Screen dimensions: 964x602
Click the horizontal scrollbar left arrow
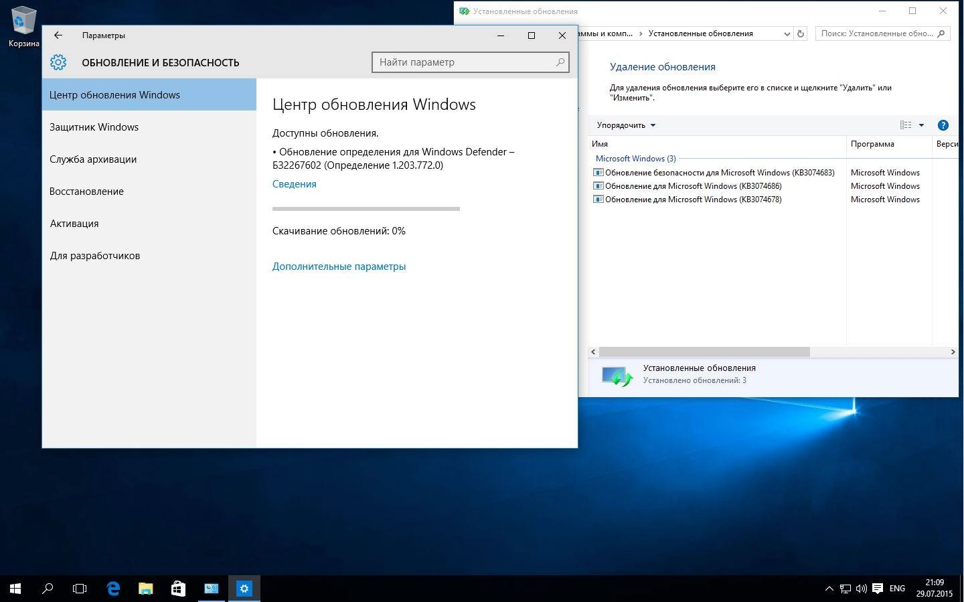click(x=593, y=352)
